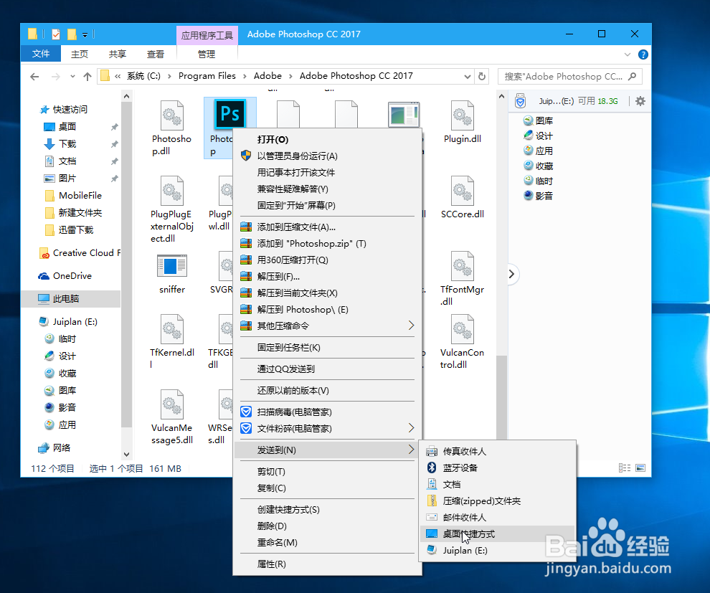Switch to the 查看 ribbon tab

pyautogui.click(x=156, y=54)
